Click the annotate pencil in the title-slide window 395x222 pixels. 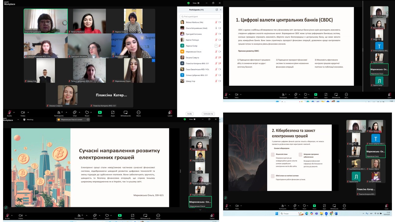[6, 208]
